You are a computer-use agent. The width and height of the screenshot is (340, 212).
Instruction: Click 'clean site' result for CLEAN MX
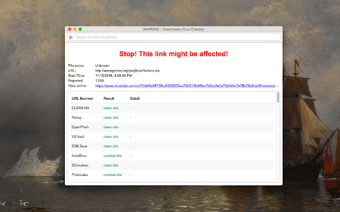(111, 108)
